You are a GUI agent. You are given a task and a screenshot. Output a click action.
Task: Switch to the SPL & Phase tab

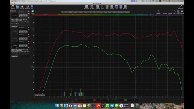(65, 12)
